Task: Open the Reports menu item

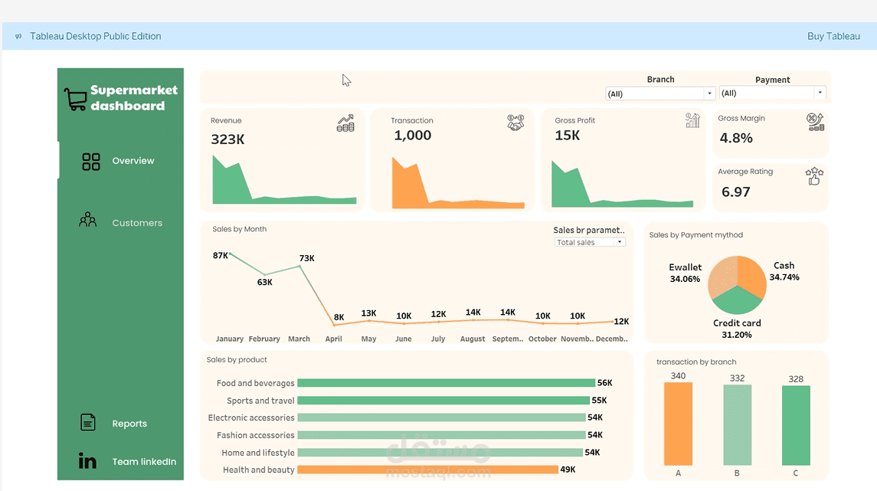Action: tap(129, 424)
